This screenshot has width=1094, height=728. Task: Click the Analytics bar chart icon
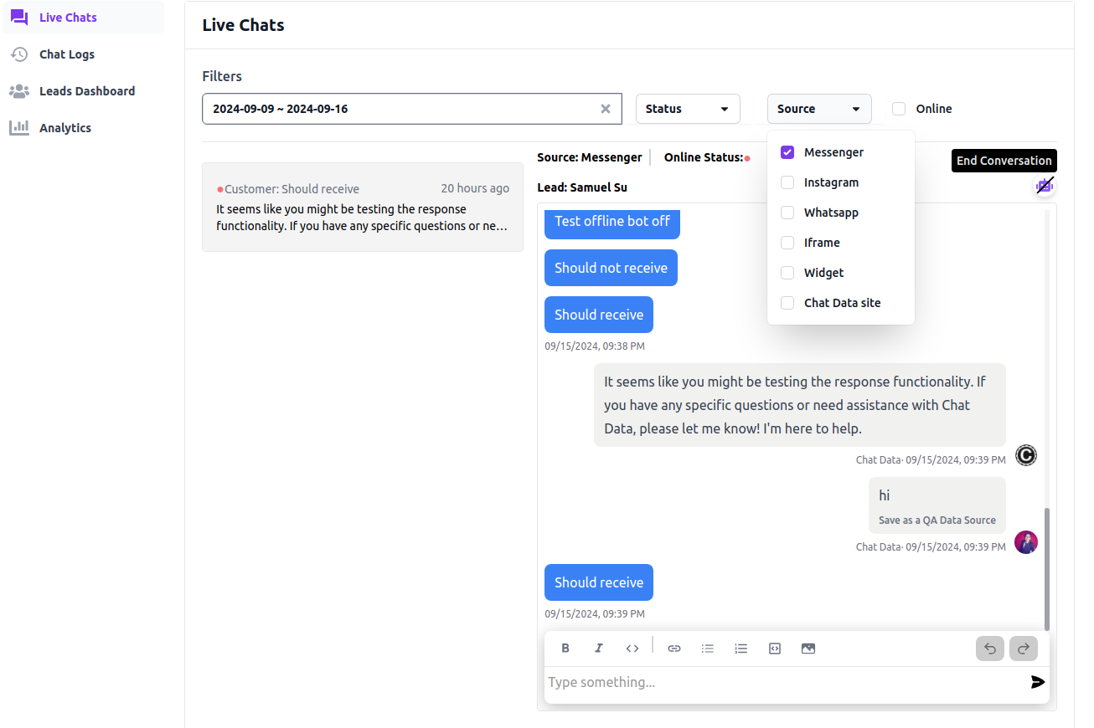[x=19, y=128]
